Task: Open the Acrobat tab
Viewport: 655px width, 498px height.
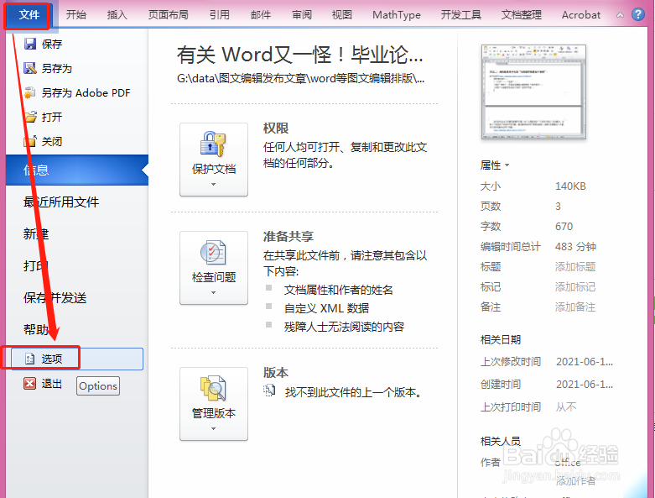Action: tap(581, 15)
